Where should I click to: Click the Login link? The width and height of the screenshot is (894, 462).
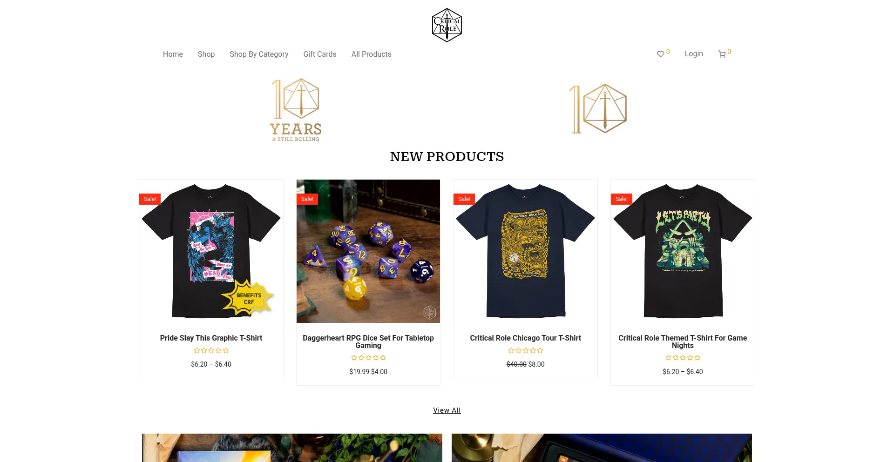694,54
